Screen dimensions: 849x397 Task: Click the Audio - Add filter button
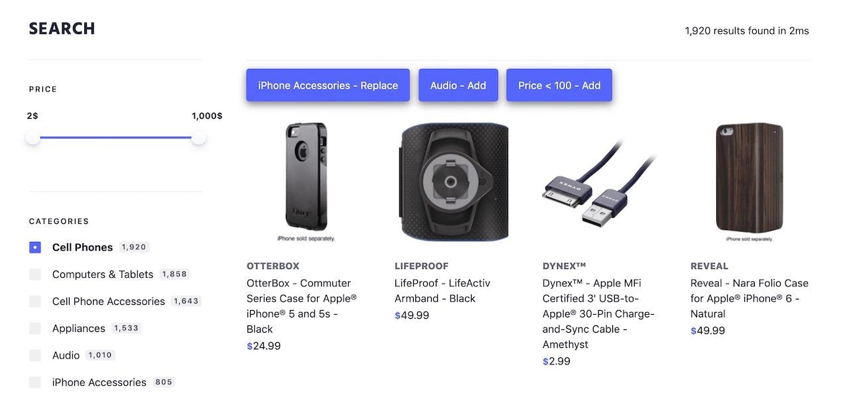pyautogui.click(x=458, y=85)
